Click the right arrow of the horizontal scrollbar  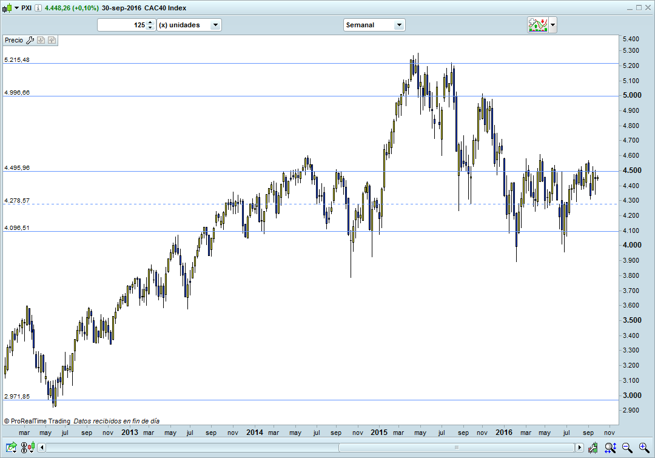(580, 448)
